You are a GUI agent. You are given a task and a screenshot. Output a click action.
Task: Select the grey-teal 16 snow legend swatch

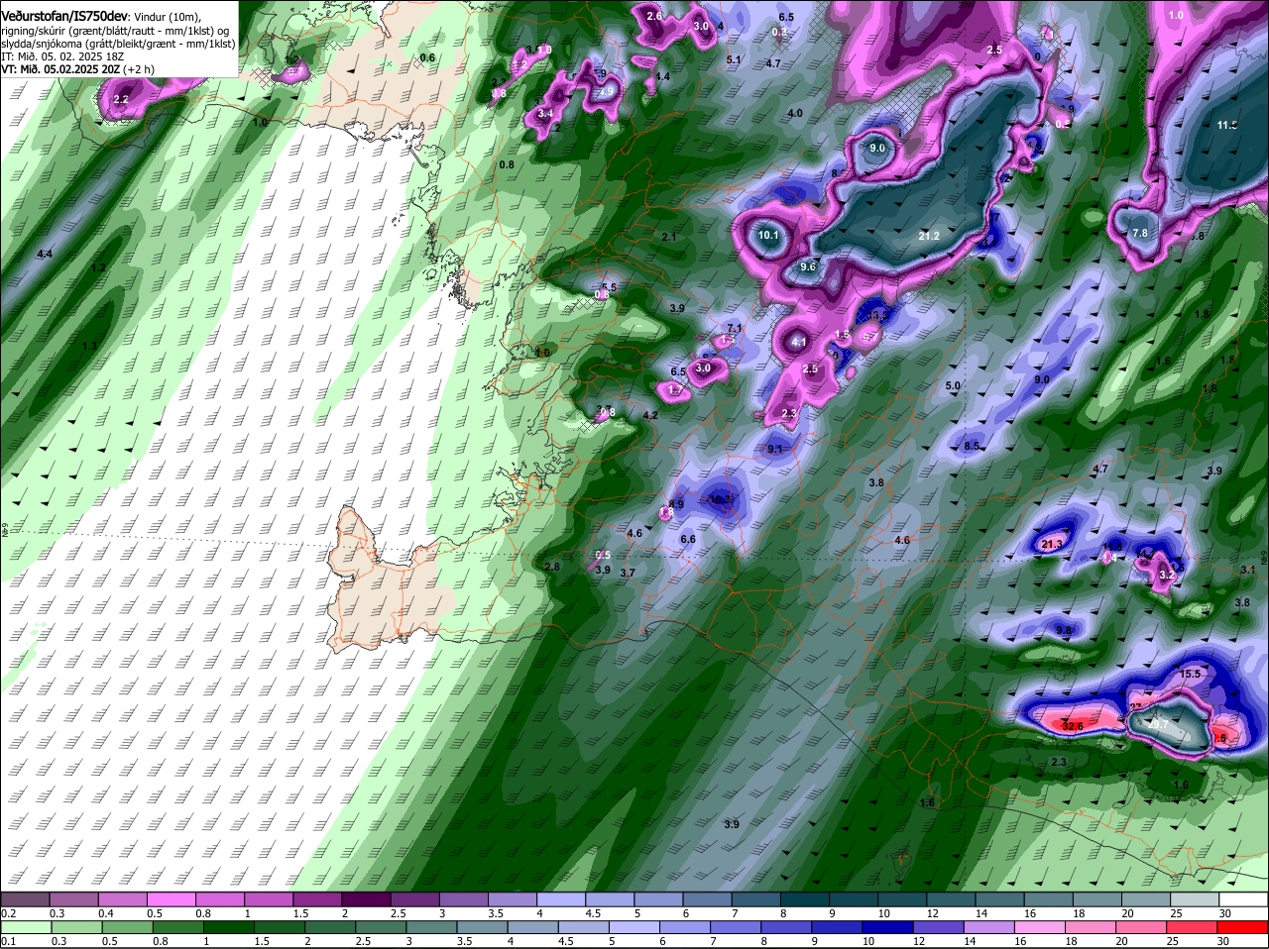point(1049,898)
